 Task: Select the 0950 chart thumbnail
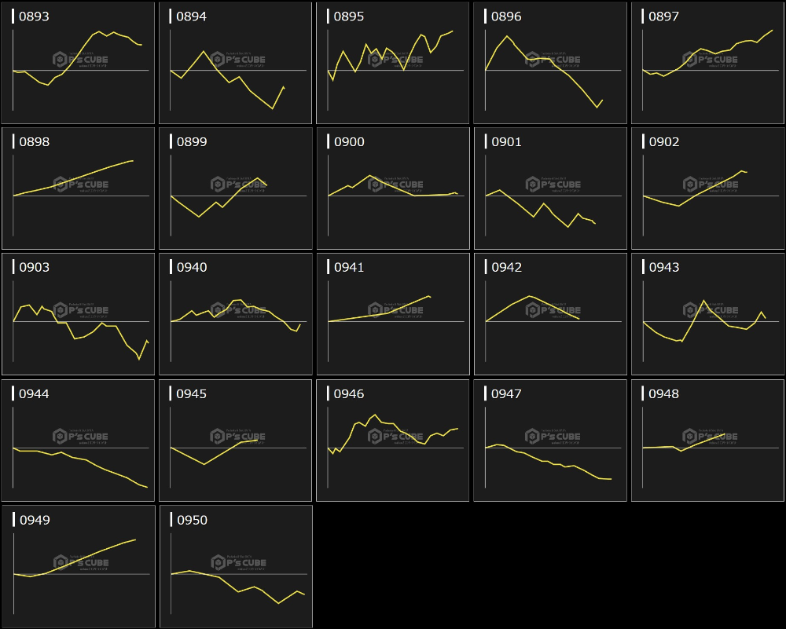click(x=235, y=566)
